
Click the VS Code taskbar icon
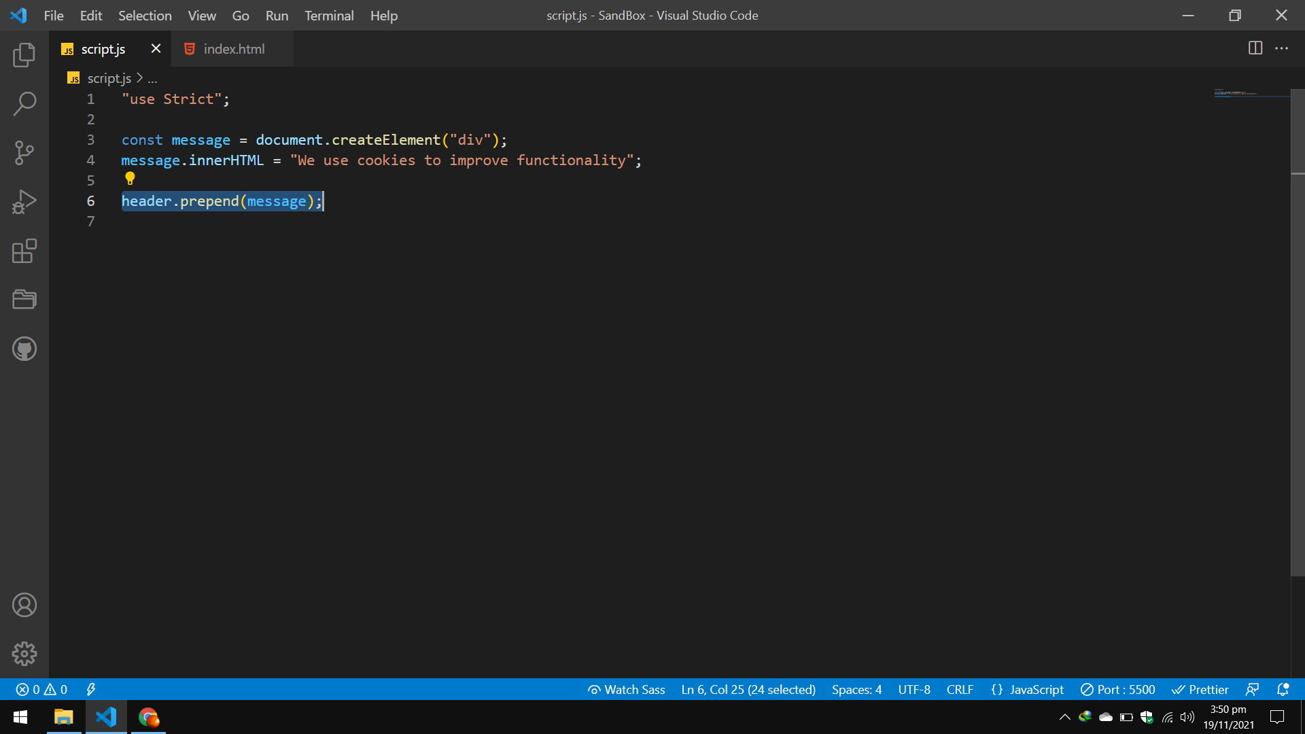click(106, 717)
